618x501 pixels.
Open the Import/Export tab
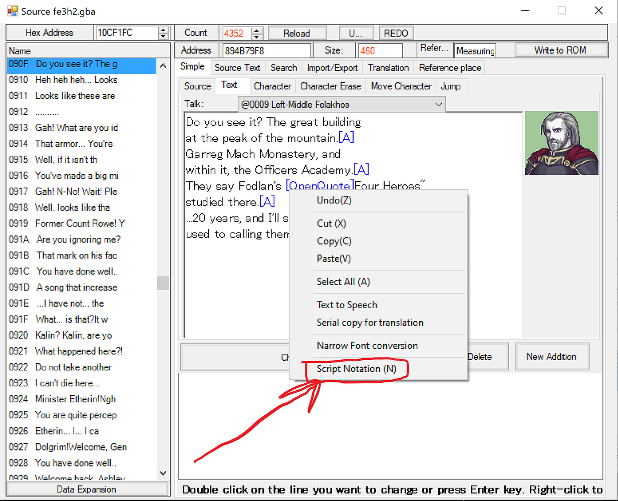point(332,67)
